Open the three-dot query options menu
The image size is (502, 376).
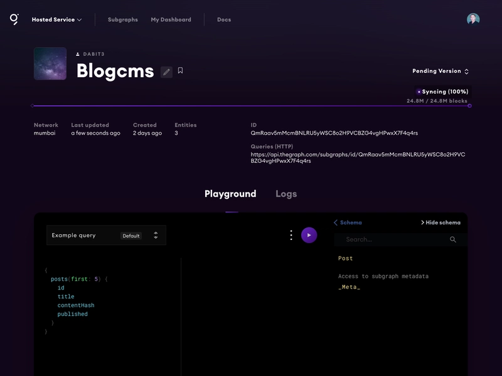[291, 236]
